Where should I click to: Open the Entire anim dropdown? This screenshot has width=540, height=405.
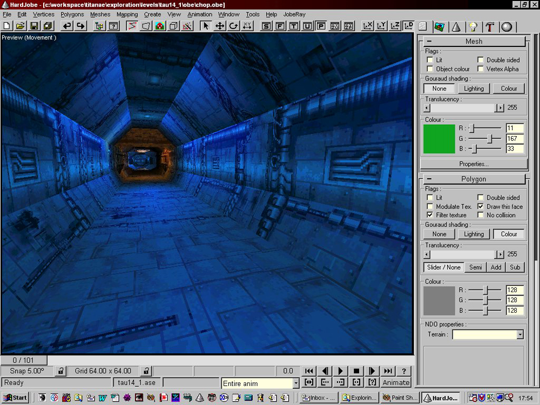point(295,383)
